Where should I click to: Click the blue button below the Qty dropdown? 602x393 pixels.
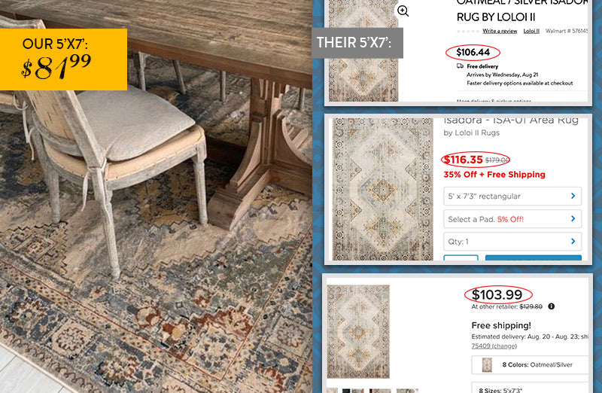click(x=534, y=257)
